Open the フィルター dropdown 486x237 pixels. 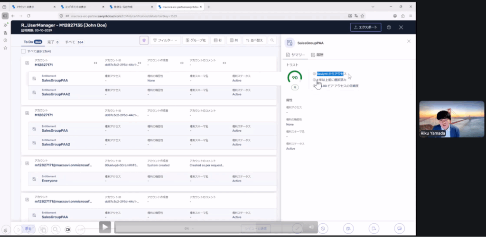(166, 40)
